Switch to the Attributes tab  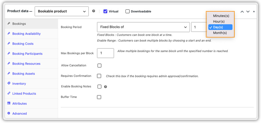coord(31,104)
